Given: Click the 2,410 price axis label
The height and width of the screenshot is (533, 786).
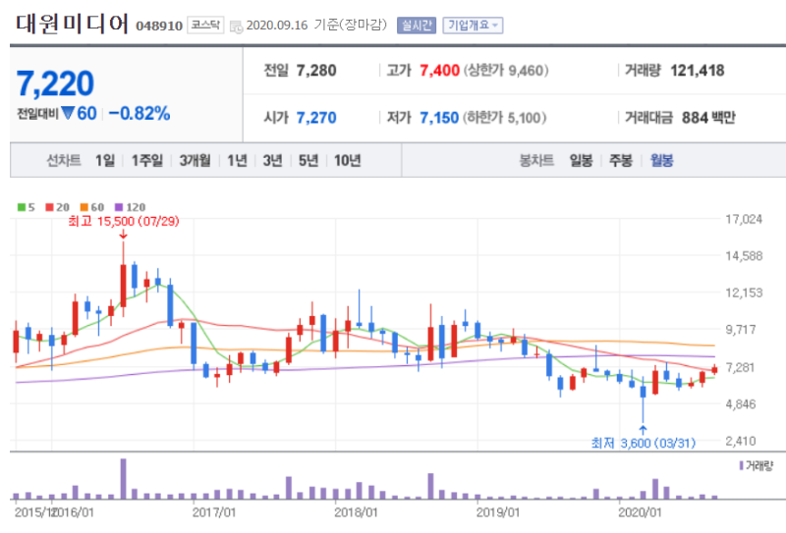Looking at the screenshot, I should point(741,441).
